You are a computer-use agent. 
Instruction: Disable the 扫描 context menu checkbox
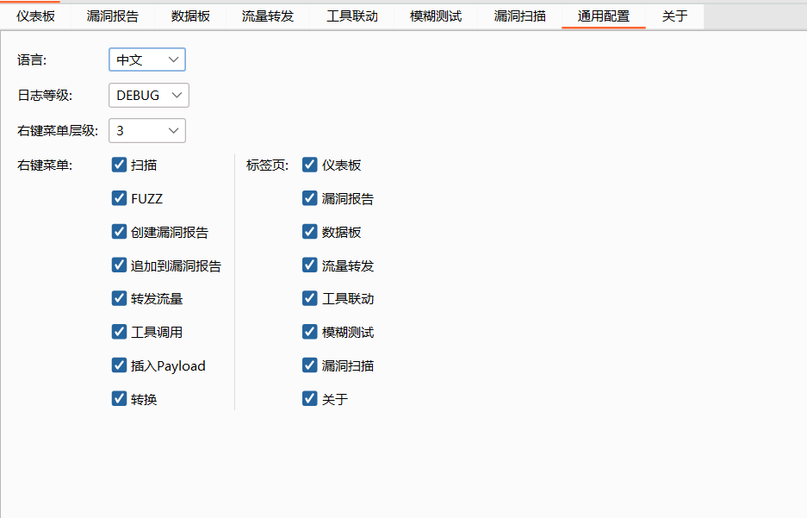(x=119, y=165)
